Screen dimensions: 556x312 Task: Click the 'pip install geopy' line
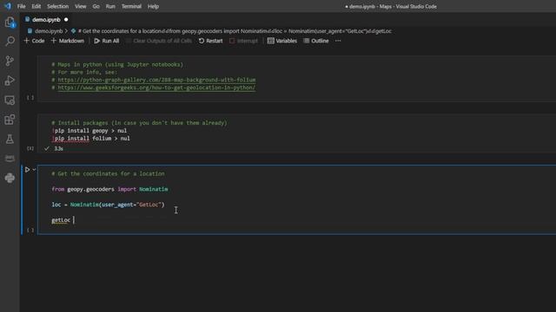coord(89,131)
